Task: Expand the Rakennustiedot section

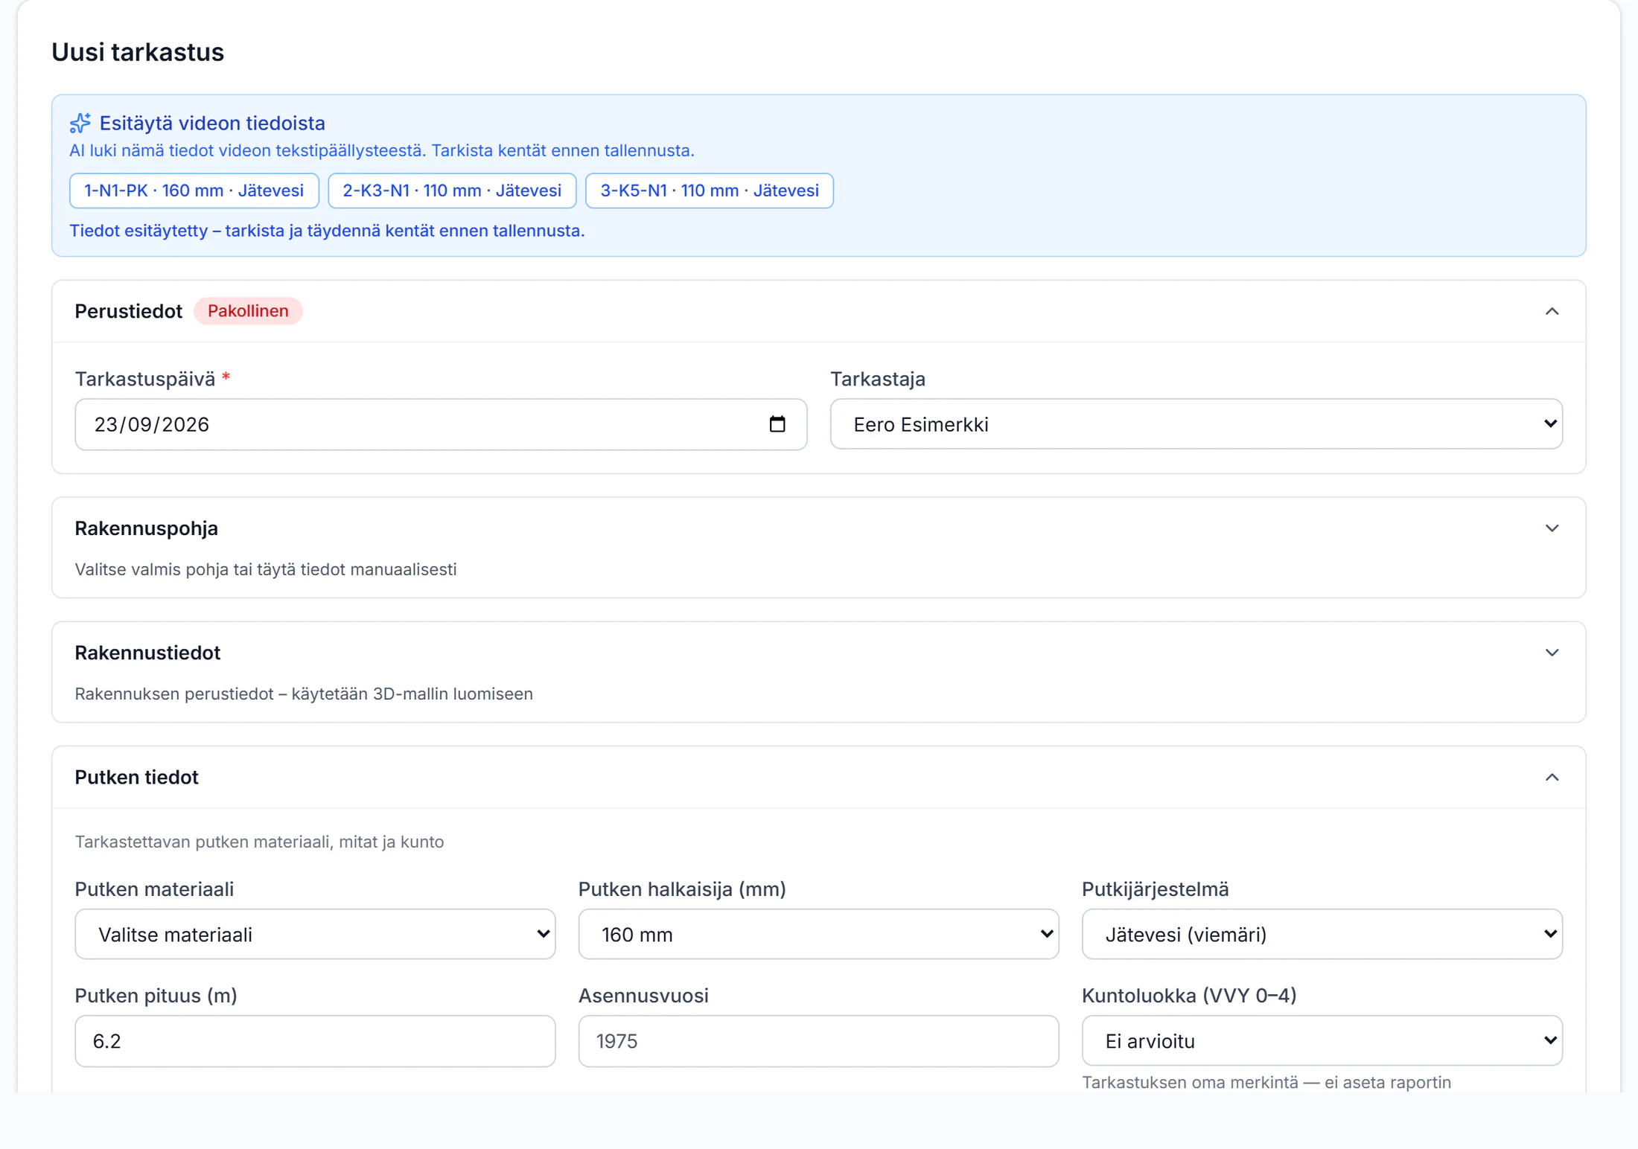Action: click(x=1552, y=653)
